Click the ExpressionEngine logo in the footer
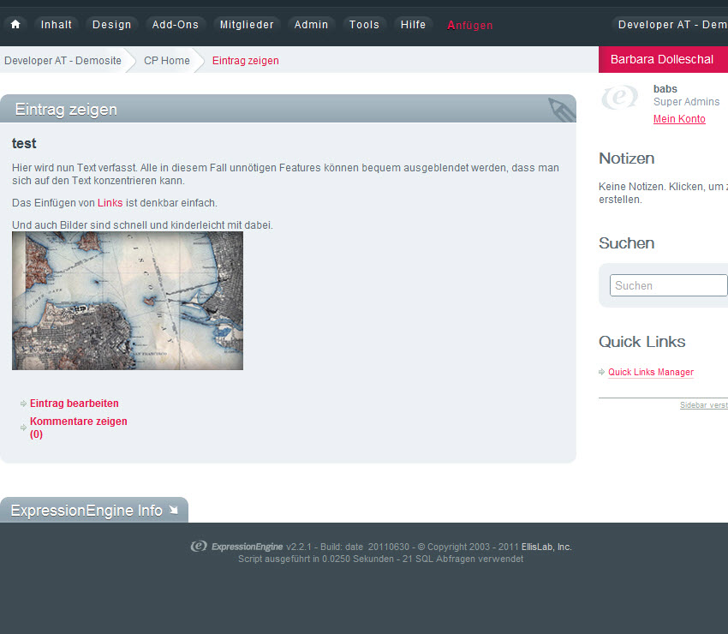Image resolution: width=728 pixels, height=634 pixels. click(x=198, y=546)
